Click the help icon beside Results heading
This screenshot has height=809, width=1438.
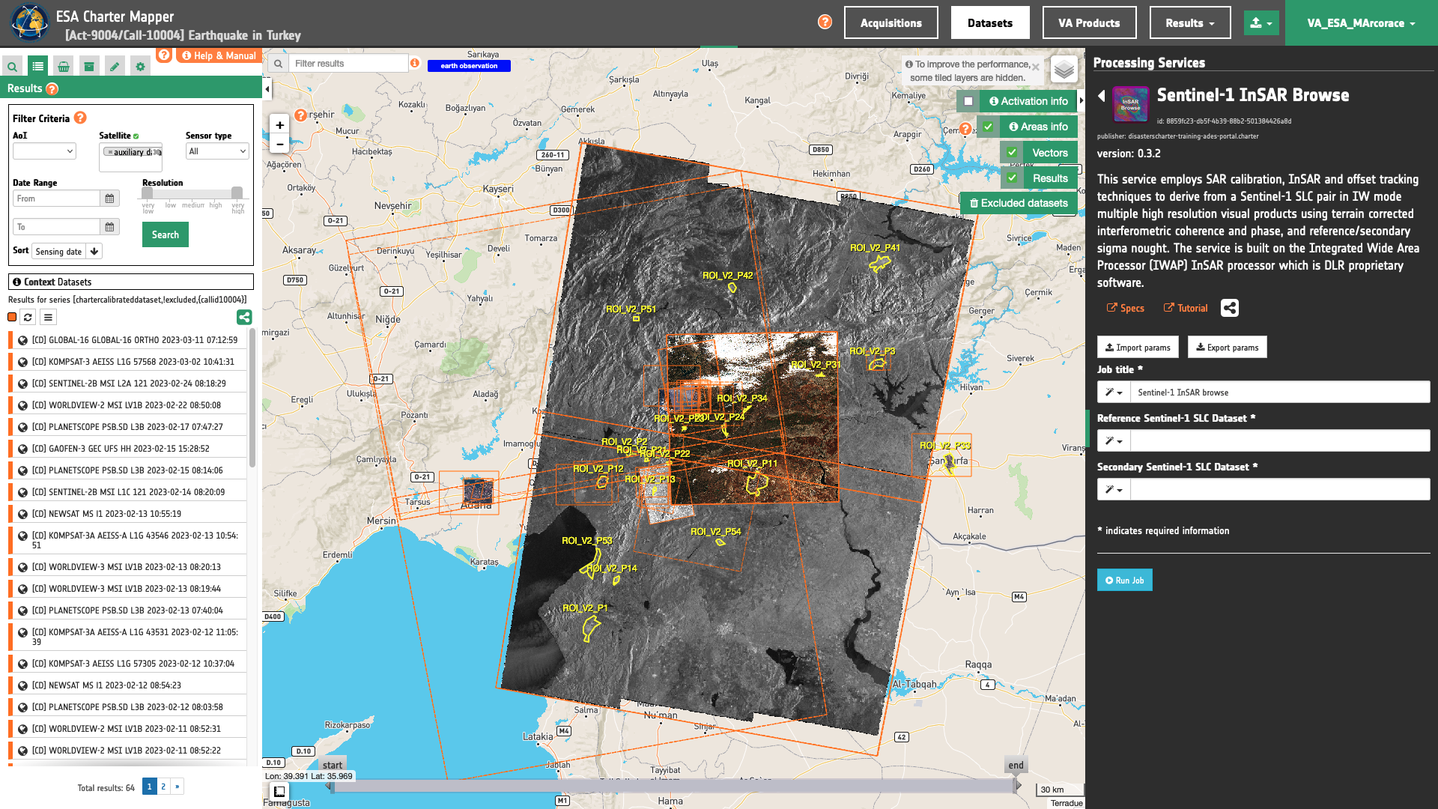click(52, 89)
